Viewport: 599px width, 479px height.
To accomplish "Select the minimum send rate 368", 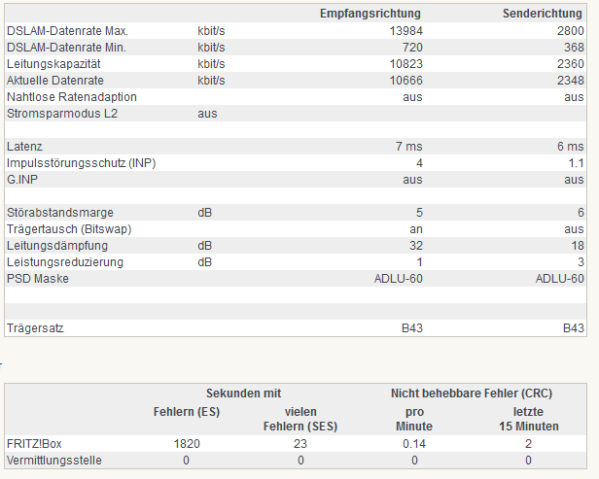I will click(574, 48).
